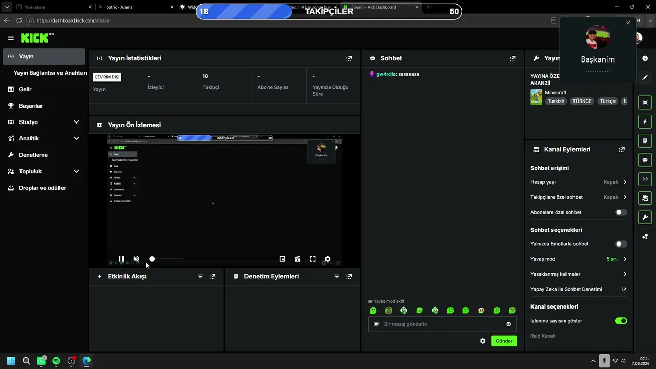Toggle the stream preview widget in the right sidebar
Screen dimensions: 656x369
click(x=645, y=102)
